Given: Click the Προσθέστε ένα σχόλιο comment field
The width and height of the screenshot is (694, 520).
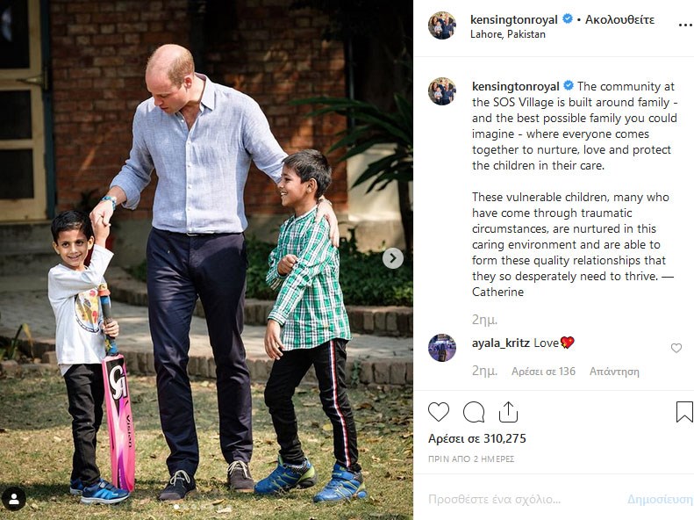Looking at the screenshot, I should pos(522,499).
